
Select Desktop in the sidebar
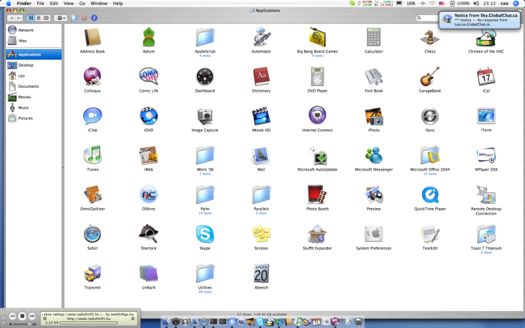tap(34, 65)
